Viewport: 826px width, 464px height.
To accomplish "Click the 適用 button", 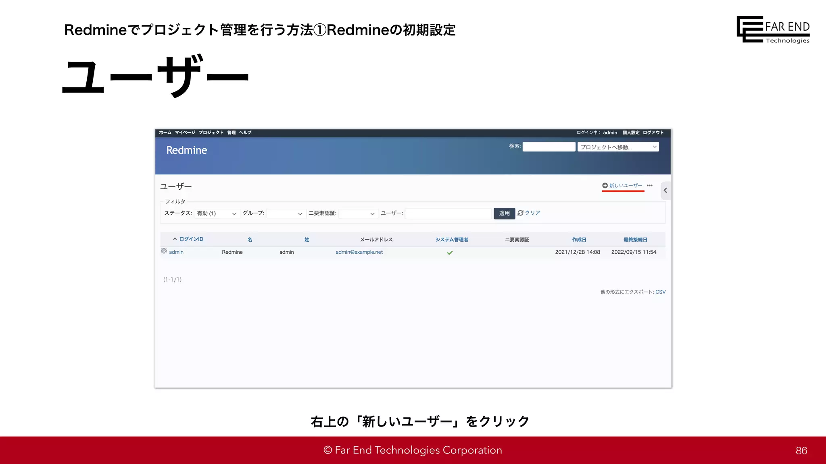I will (504, 213).
